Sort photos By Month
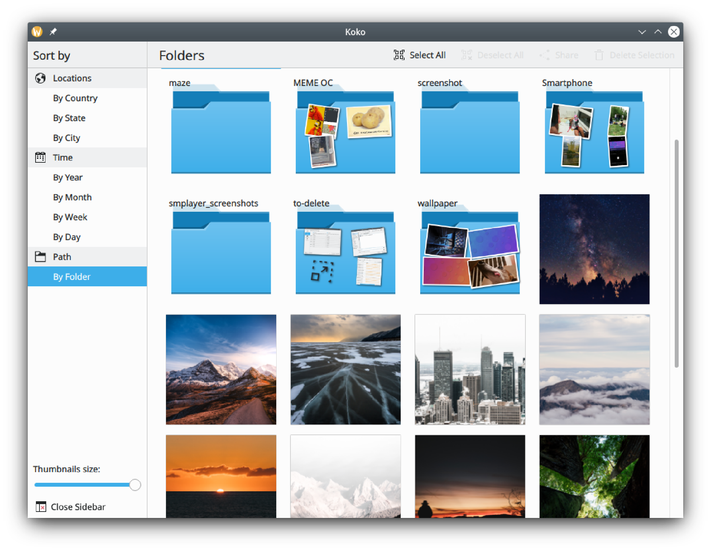Viewport: 711px width, 551px height. [x=72, y=197]
